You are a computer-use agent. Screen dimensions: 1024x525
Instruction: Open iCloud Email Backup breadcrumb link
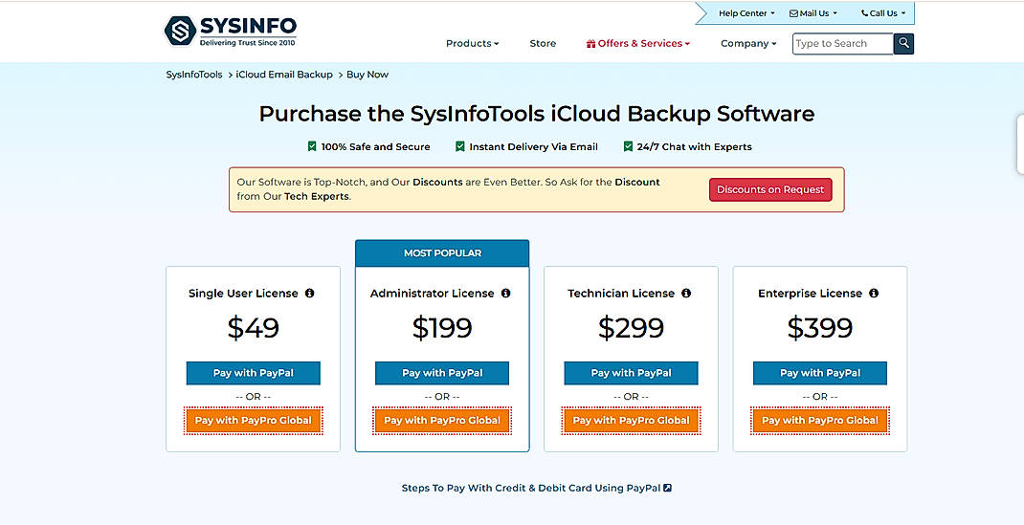(284, 75)
